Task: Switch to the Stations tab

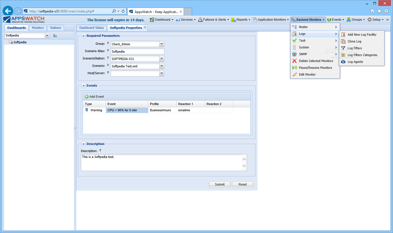Action: pyautogui.click(x=55, y=28)
